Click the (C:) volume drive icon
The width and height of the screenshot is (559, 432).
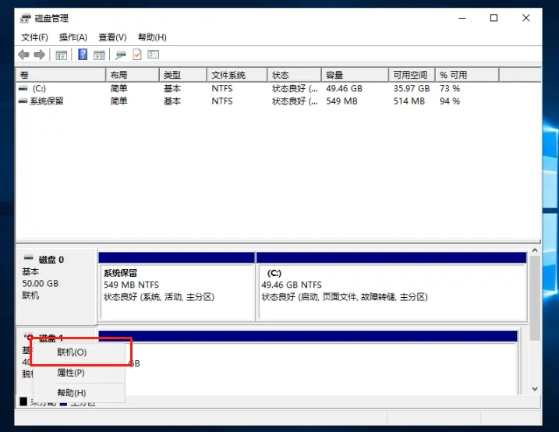[x=23, y=88]
